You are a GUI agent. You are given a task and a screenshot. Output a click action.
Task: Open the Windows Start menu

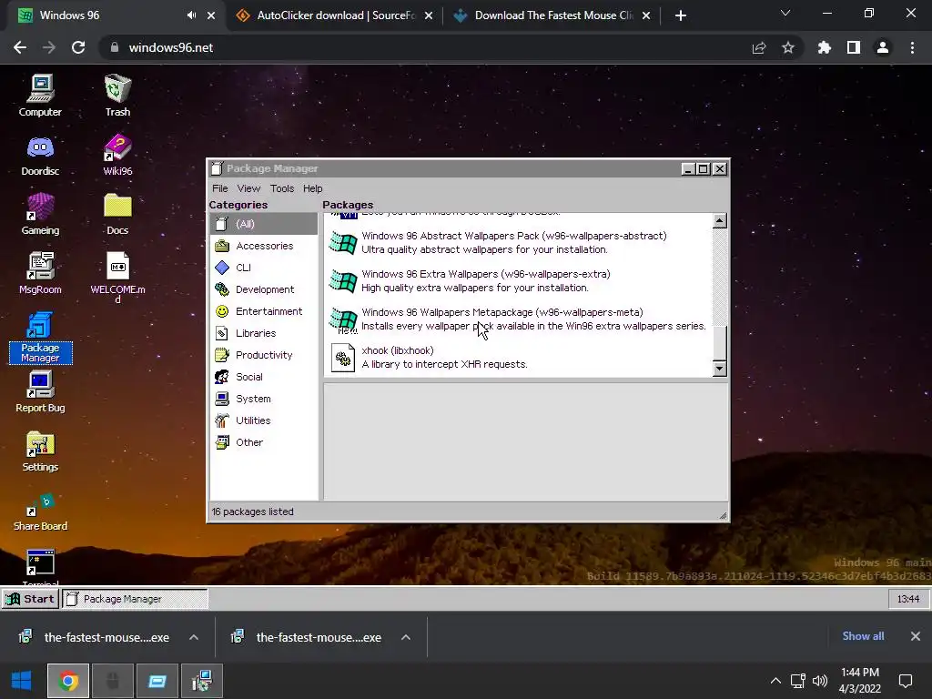pos(22,681)
